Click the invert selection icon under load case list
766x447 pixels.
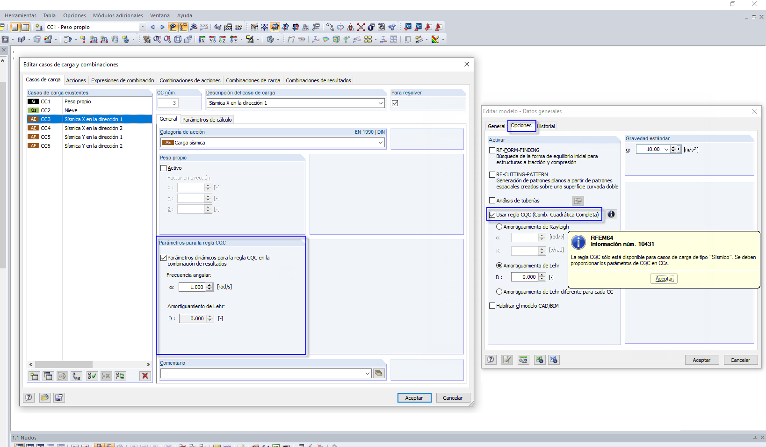pyautogui.click(x=120, y=376)
